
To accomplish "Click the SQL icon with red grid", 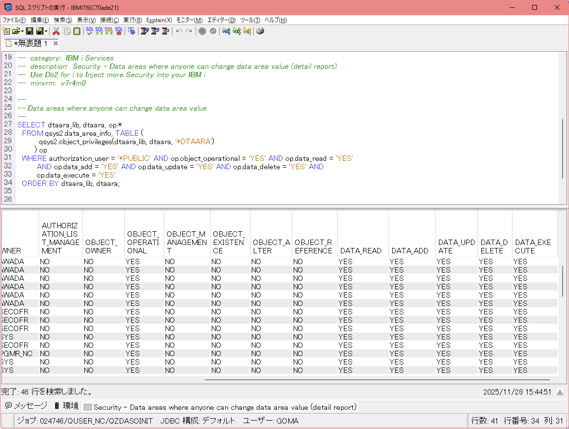I will (119, 31).
